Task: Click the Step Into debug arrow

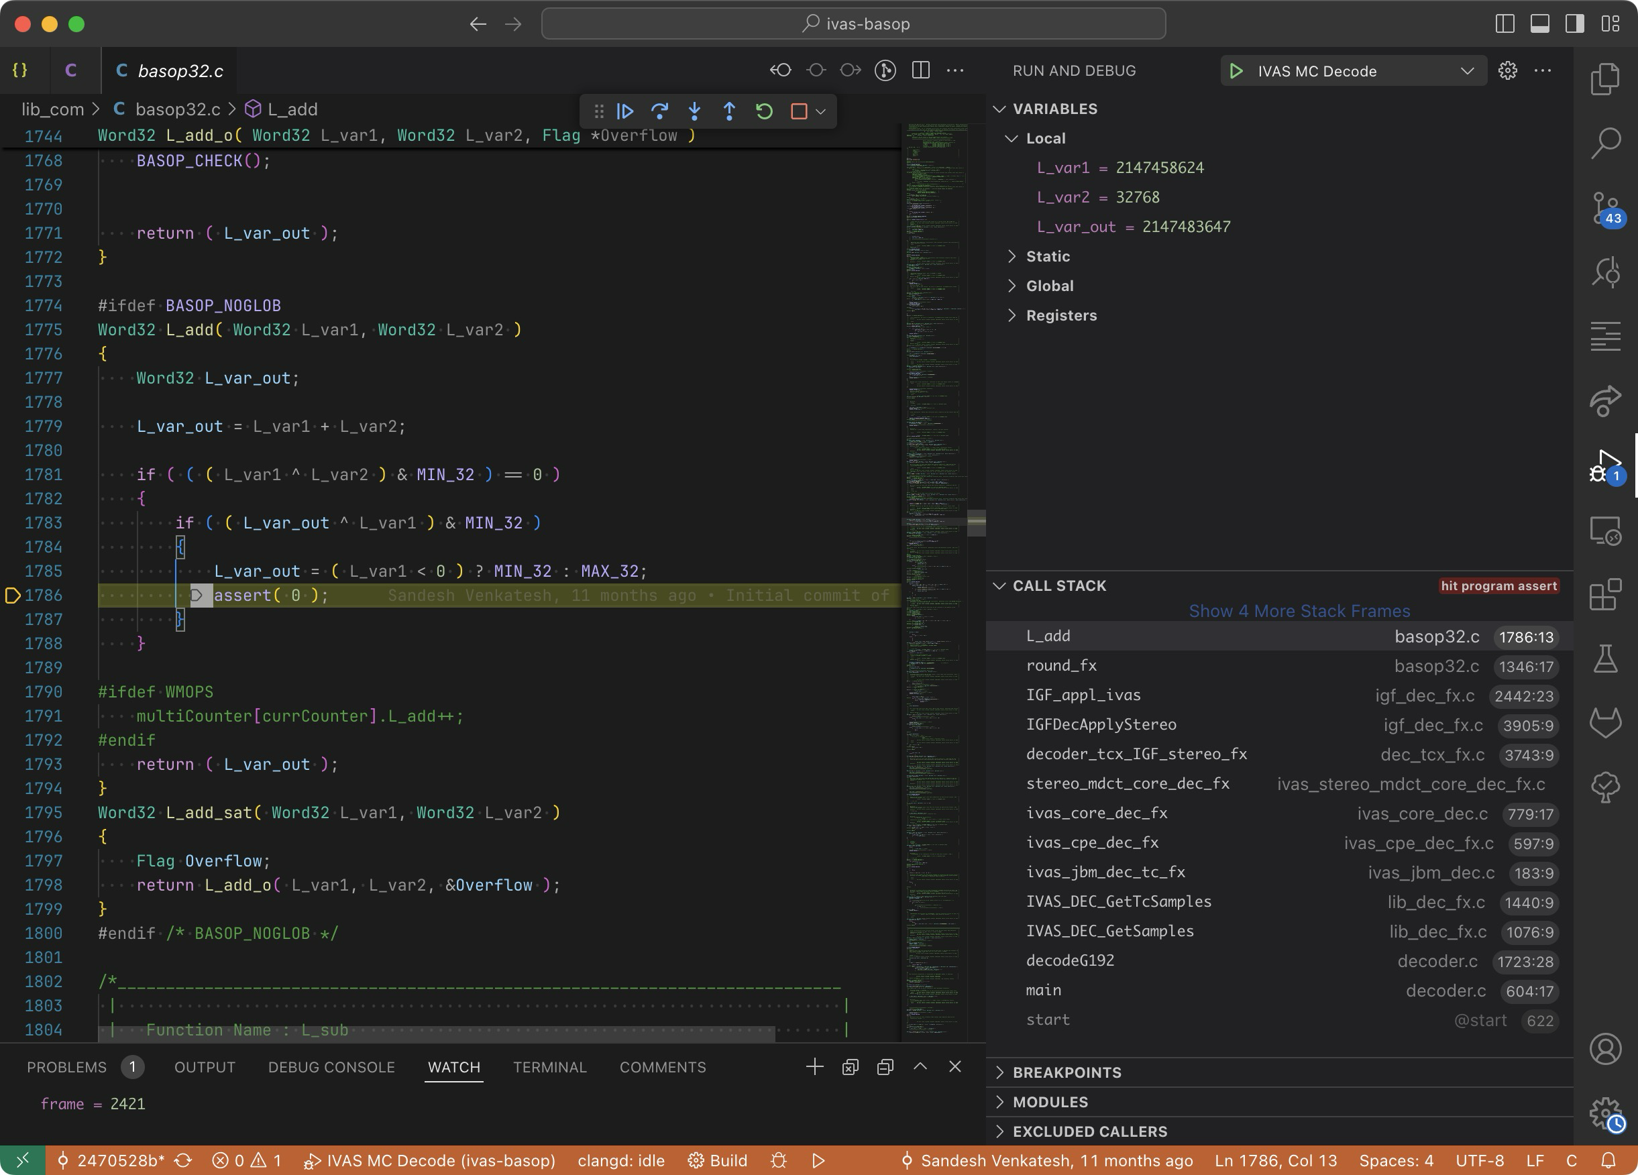Action: pyautogui.click(x=694, y=111)
